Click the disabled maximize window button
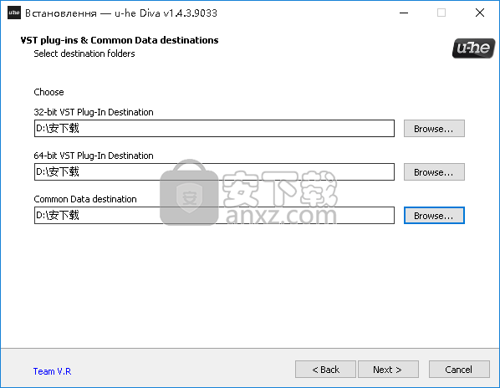 441,13
